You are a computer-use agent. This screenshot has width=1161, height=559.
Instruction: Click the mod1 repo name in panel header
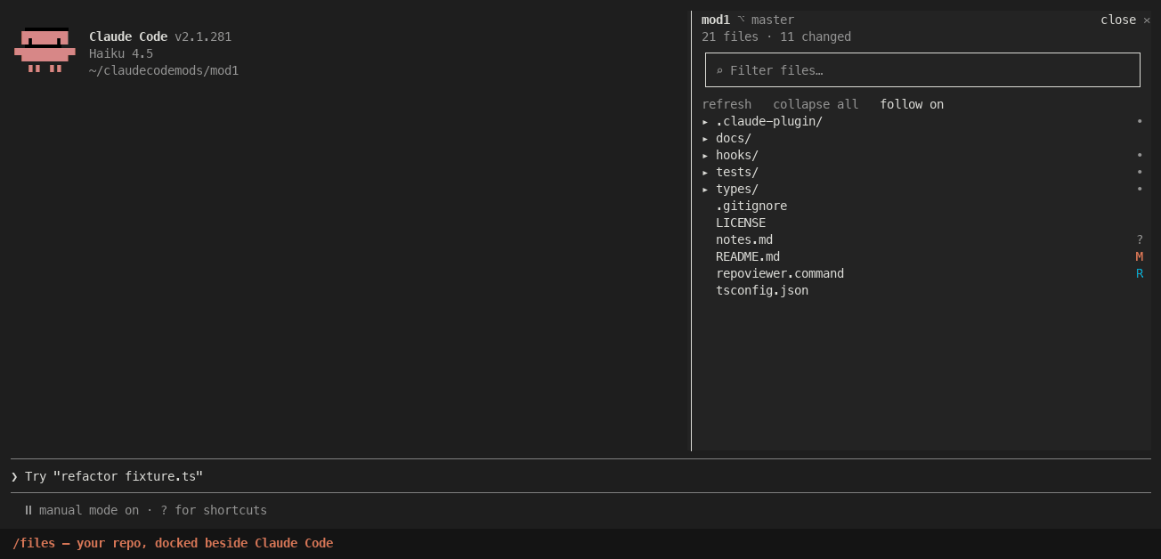(716, 20)
